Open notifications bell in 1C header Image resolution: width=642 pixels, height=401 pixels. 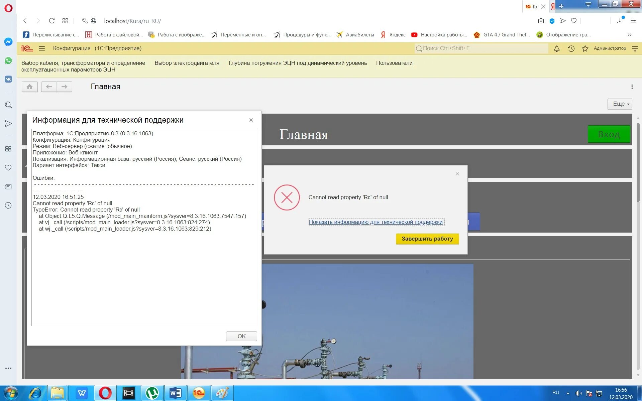pyautogui.click(x=556, y=49)
